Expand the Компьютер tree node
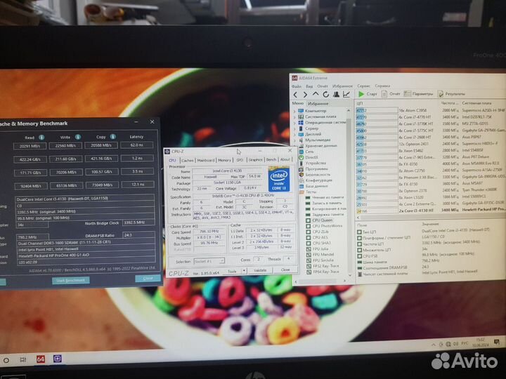Screen dimensions: 506x379 tap(294, 111)
